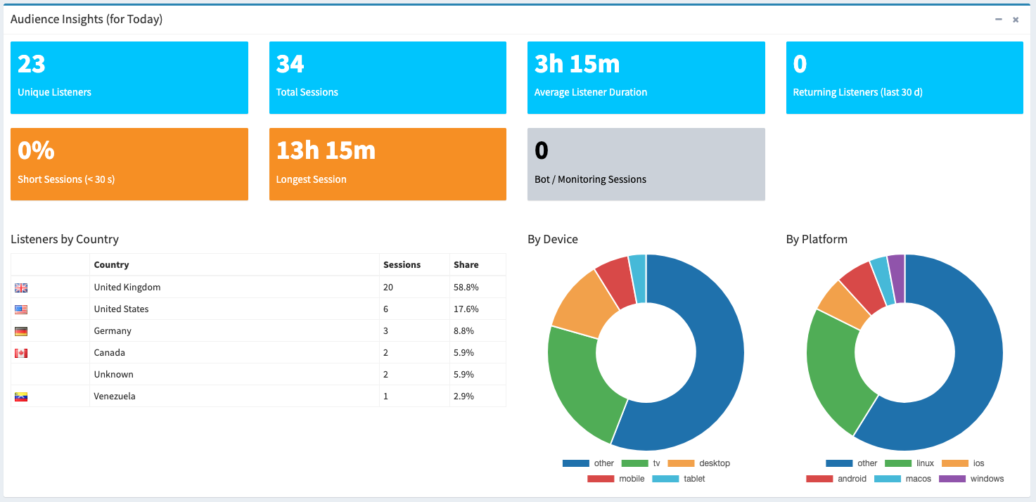Screen dimensions: 1036x502
Task: Click the '58.8%' share value
Action: tap(466, 288)
